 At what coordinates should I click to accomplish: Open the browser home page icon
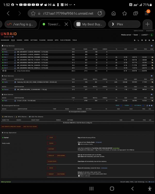tap(113, 13)
